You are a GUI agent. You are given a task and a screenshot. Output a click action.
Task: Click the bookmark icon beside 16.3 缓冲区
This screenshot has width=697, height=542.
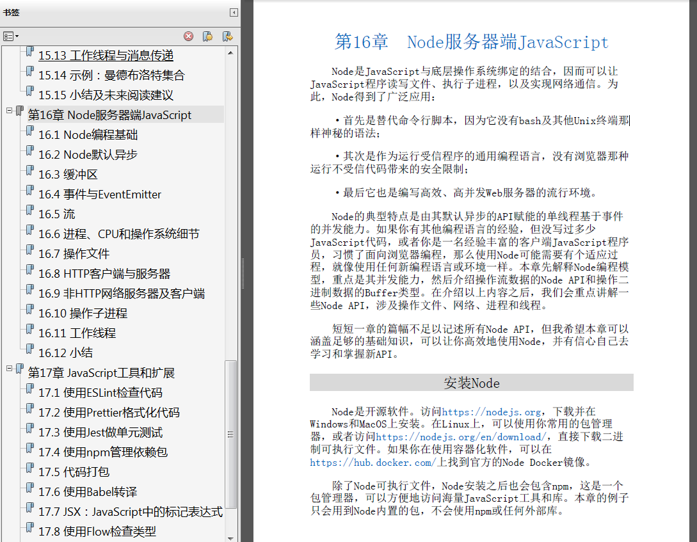[30, 171]
